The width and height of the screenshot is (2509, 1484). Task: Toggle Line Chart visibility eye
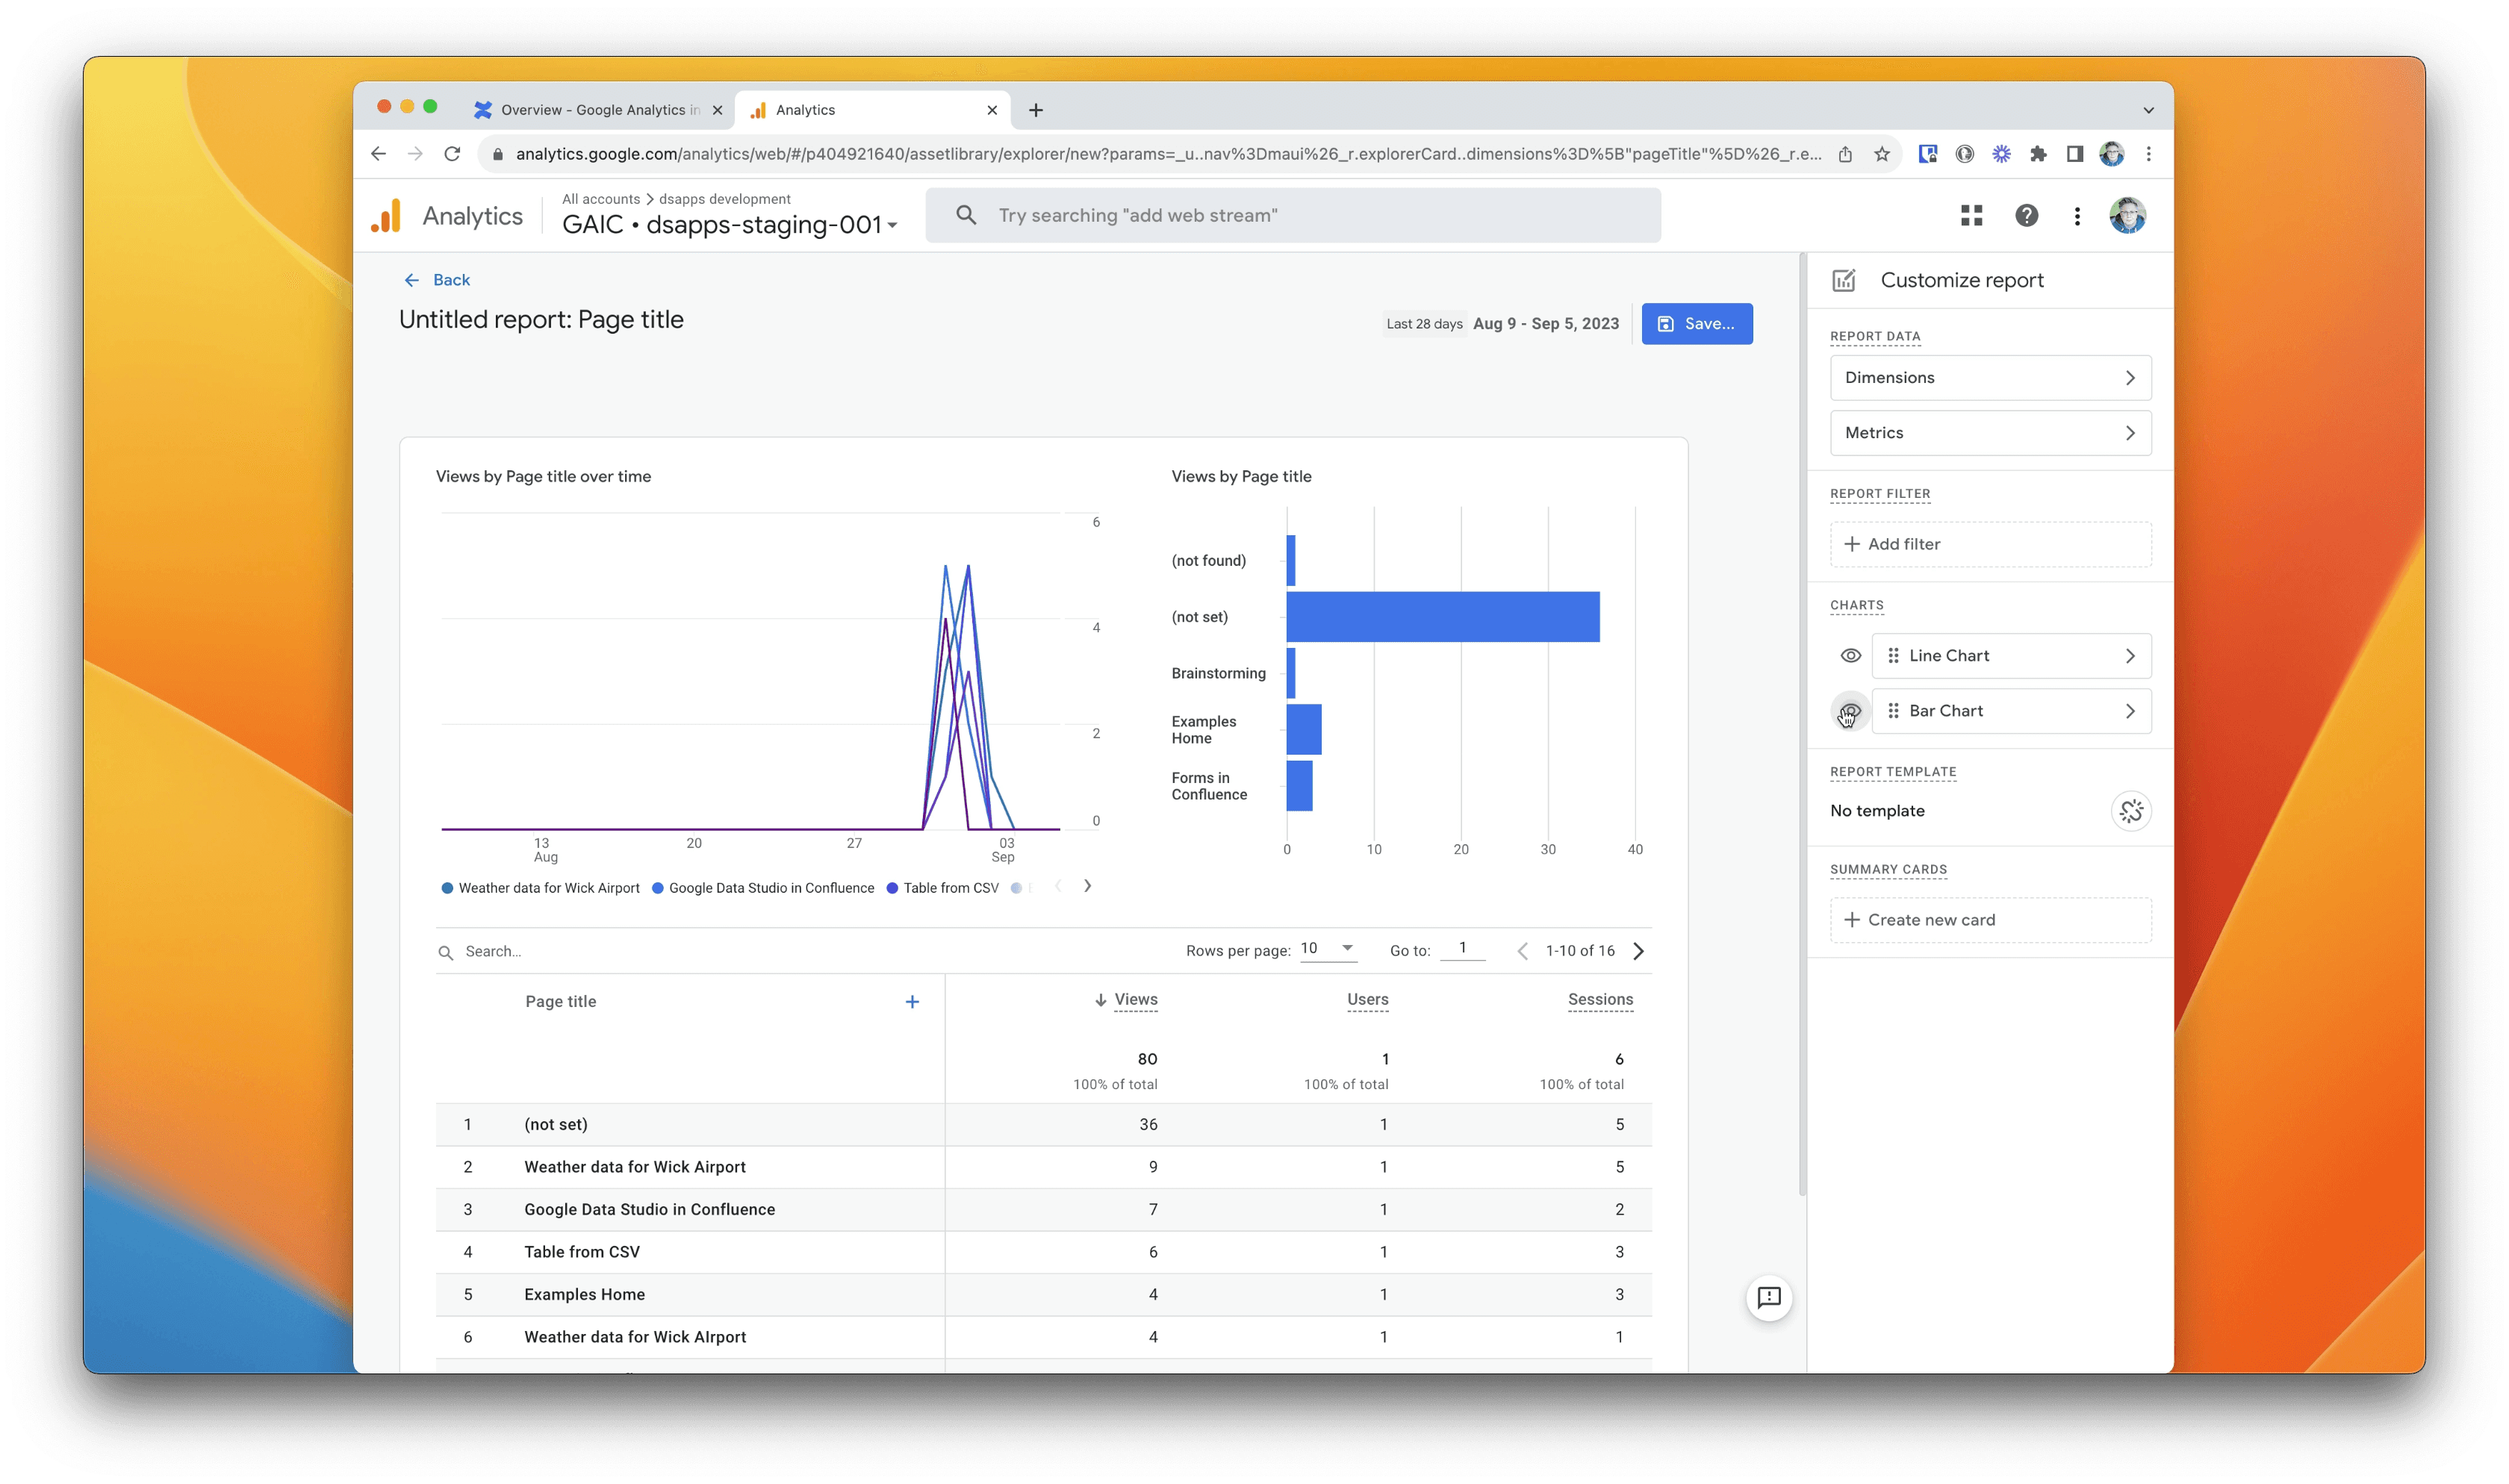tap(1850, 656)
